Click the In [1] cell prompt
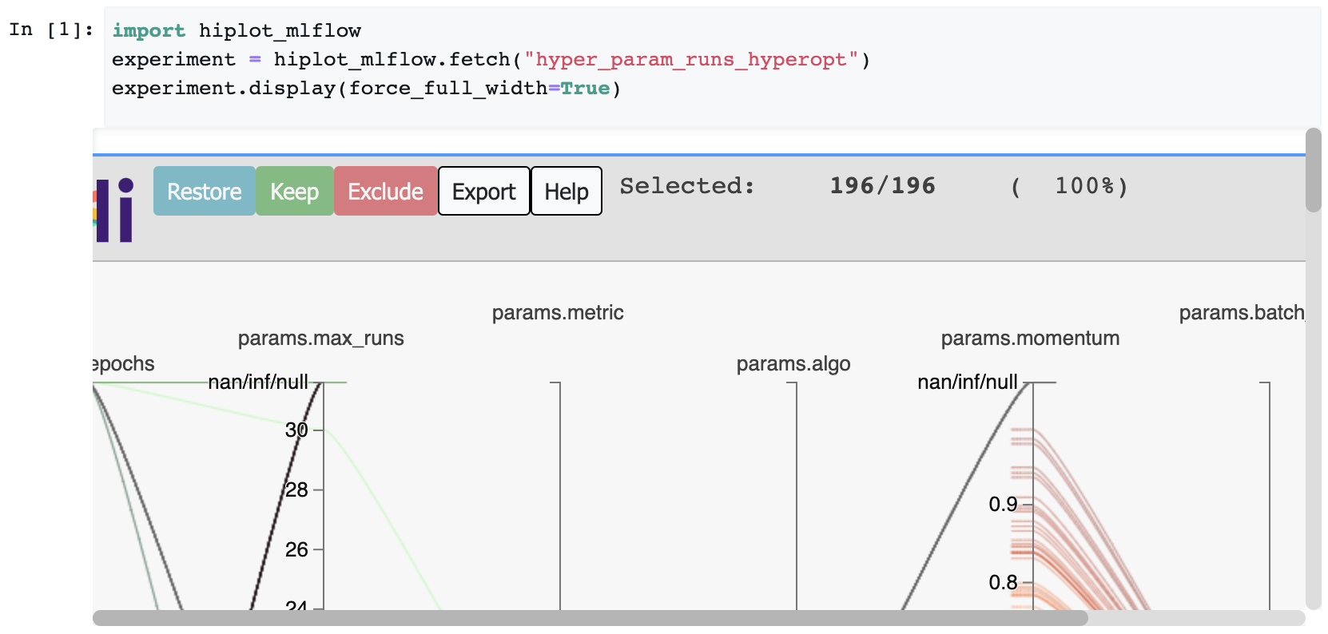This screenshot has width=1328, height=634. tap(51, 30)
